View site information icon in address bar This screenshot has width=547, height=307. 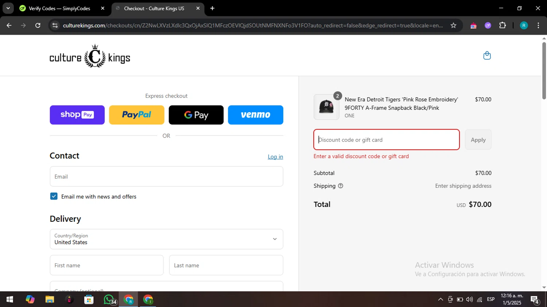coord(55,25)
